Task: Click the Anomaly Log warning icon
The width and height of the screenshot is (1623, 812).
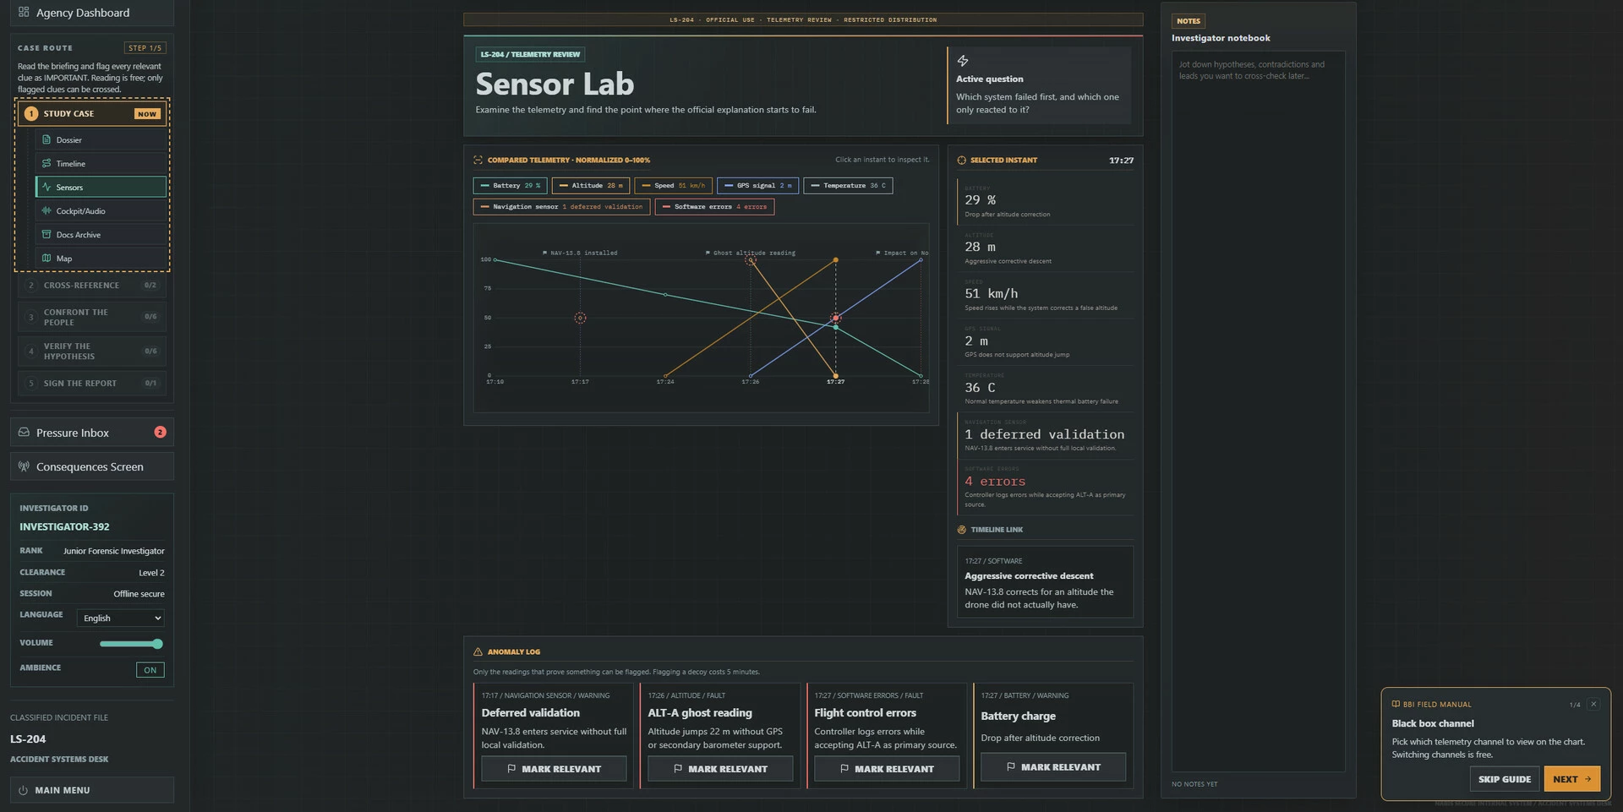Action: point(478,651)
